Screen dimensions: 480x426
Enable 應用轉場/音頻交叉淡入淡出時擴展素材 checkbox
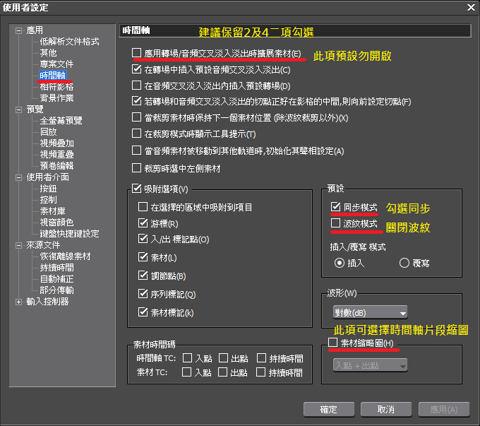click(137, 53)
